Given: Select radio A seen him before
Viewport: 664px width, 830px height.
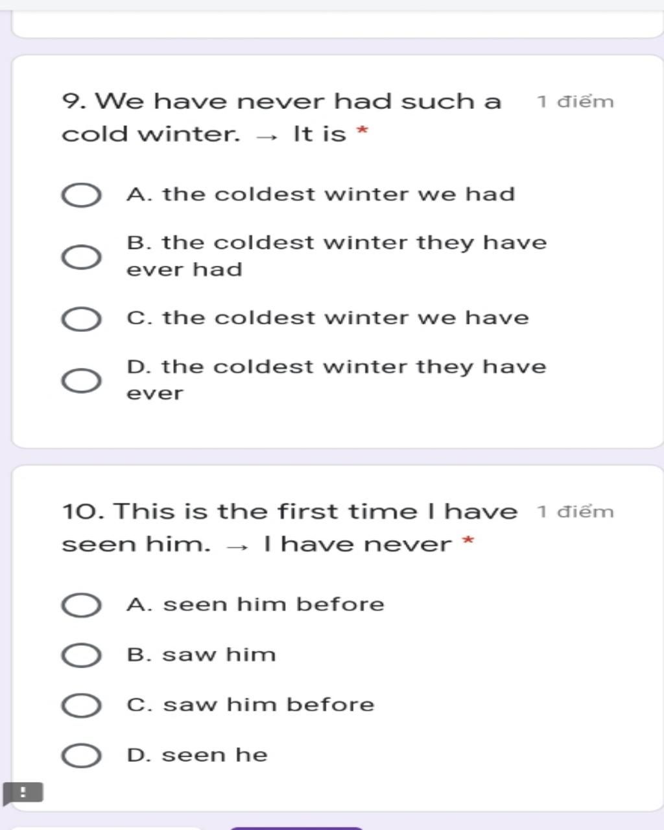Looking at the screenshot, I should (x=81, y=605).
